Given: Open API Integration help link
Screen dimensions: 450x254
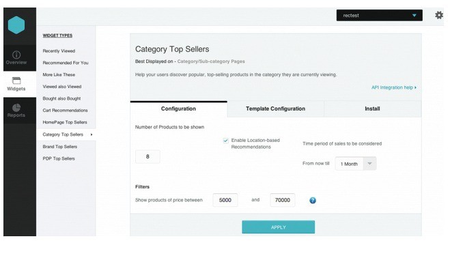Looking at the screenshot, I should click(394, 87).
